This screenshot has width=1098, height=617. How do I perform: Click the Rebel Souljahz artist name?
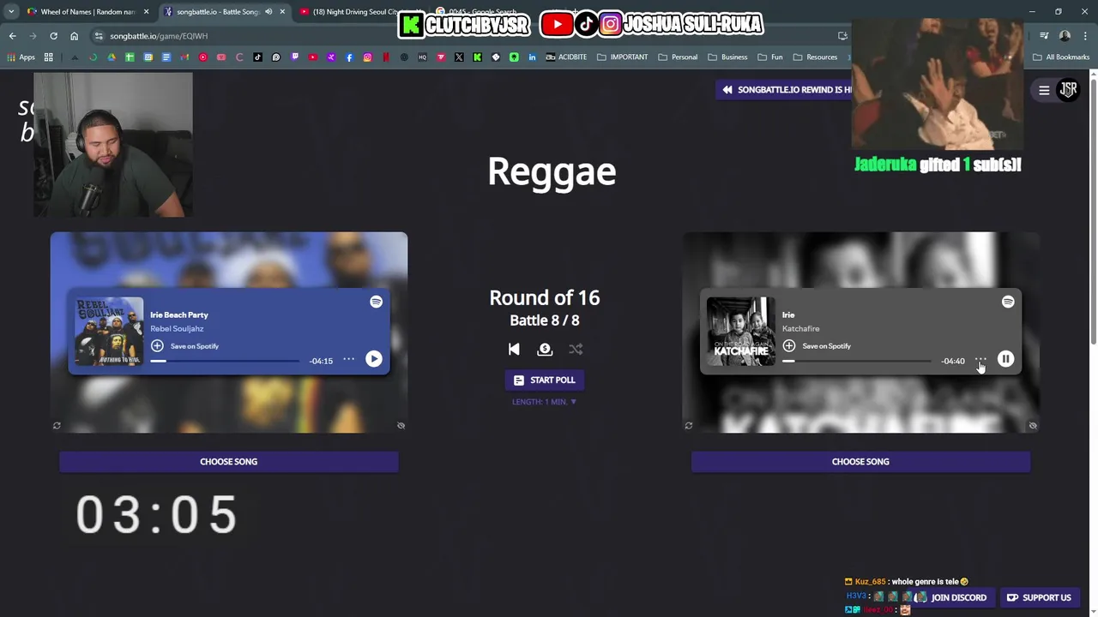click(x=177, y=328)
